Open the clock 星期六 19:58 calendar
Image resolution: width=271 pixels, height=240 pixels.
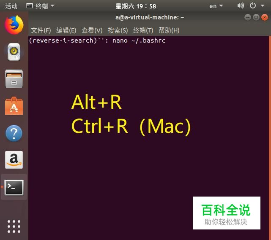click(136, 6)
